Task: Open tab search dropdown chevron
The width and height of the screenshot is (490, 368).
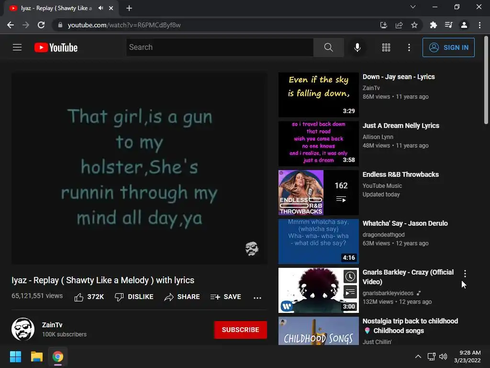Action: (x=413, y=7)
